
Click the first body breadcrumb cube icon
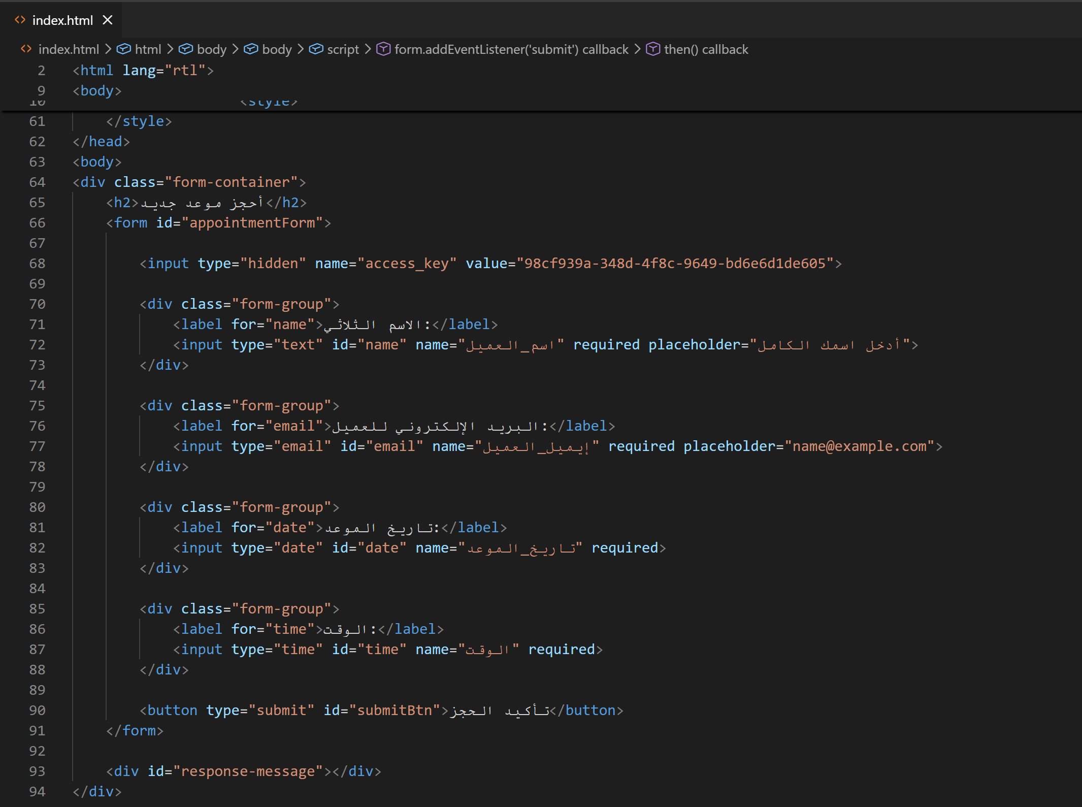(186, 49)
